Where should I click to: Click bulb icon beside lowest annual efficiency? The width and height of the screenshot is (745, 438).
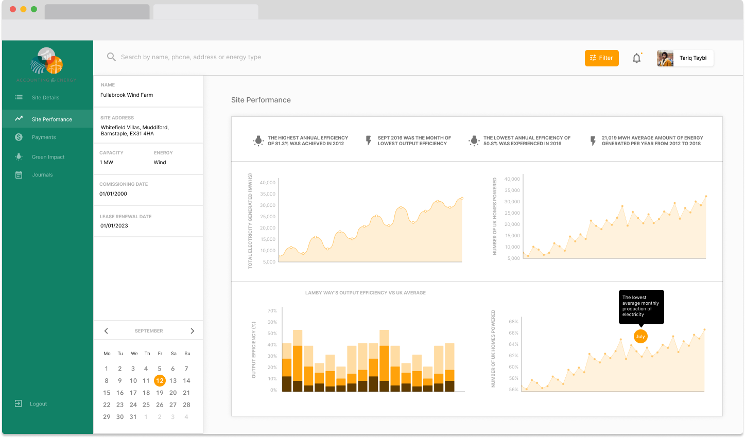(474, 141)
